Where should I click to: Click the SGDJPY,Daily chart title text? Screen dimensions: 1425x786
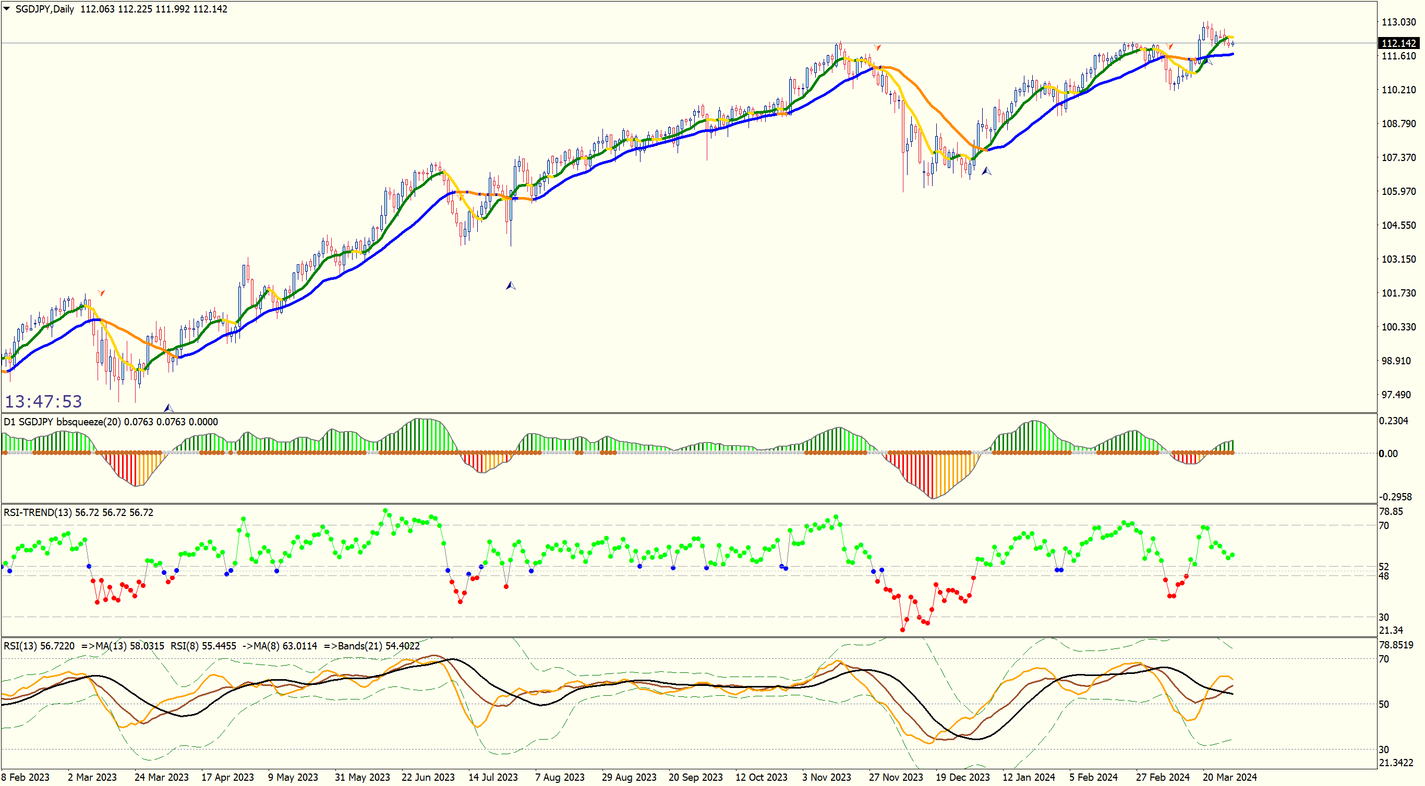point(44,9)
